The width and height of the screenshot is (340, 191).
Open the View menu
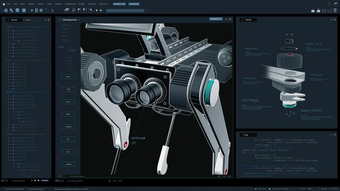(x=22, y=4)
